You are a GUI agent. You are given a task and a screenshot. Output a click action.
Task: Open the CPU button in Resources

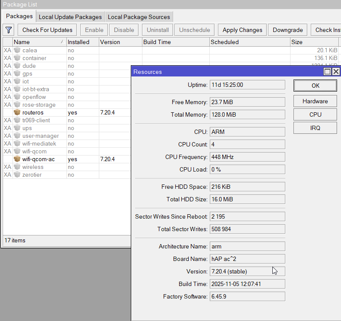click(315, 114)
